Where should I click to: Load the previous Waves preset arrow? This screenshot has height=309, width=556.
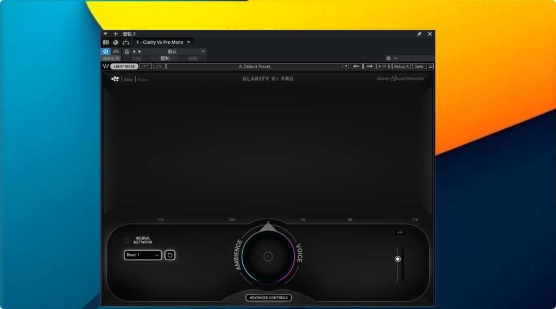pyautogui.click(x=356, y=66)
